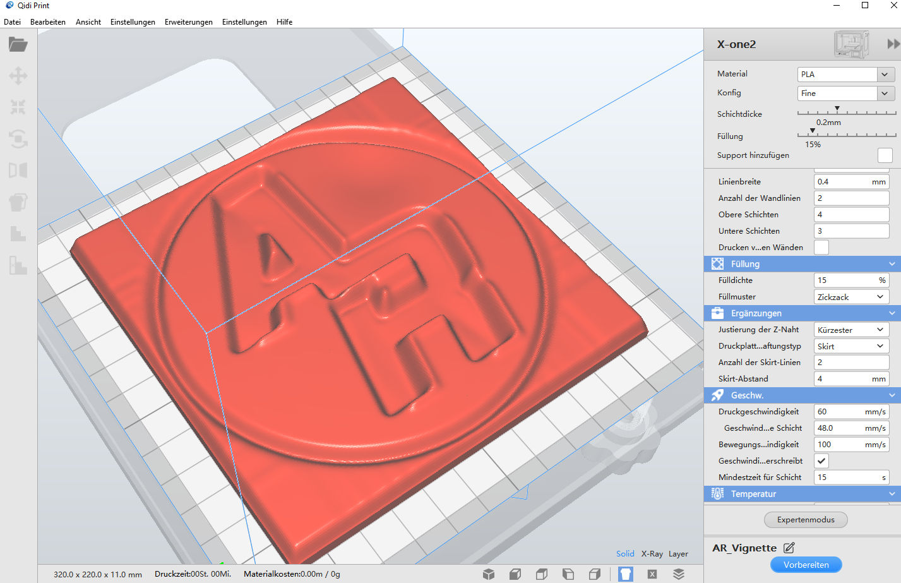The image size is (901, 583).
Task: Click the Anzahl der Wandlinien field
Action: [852, 198]
